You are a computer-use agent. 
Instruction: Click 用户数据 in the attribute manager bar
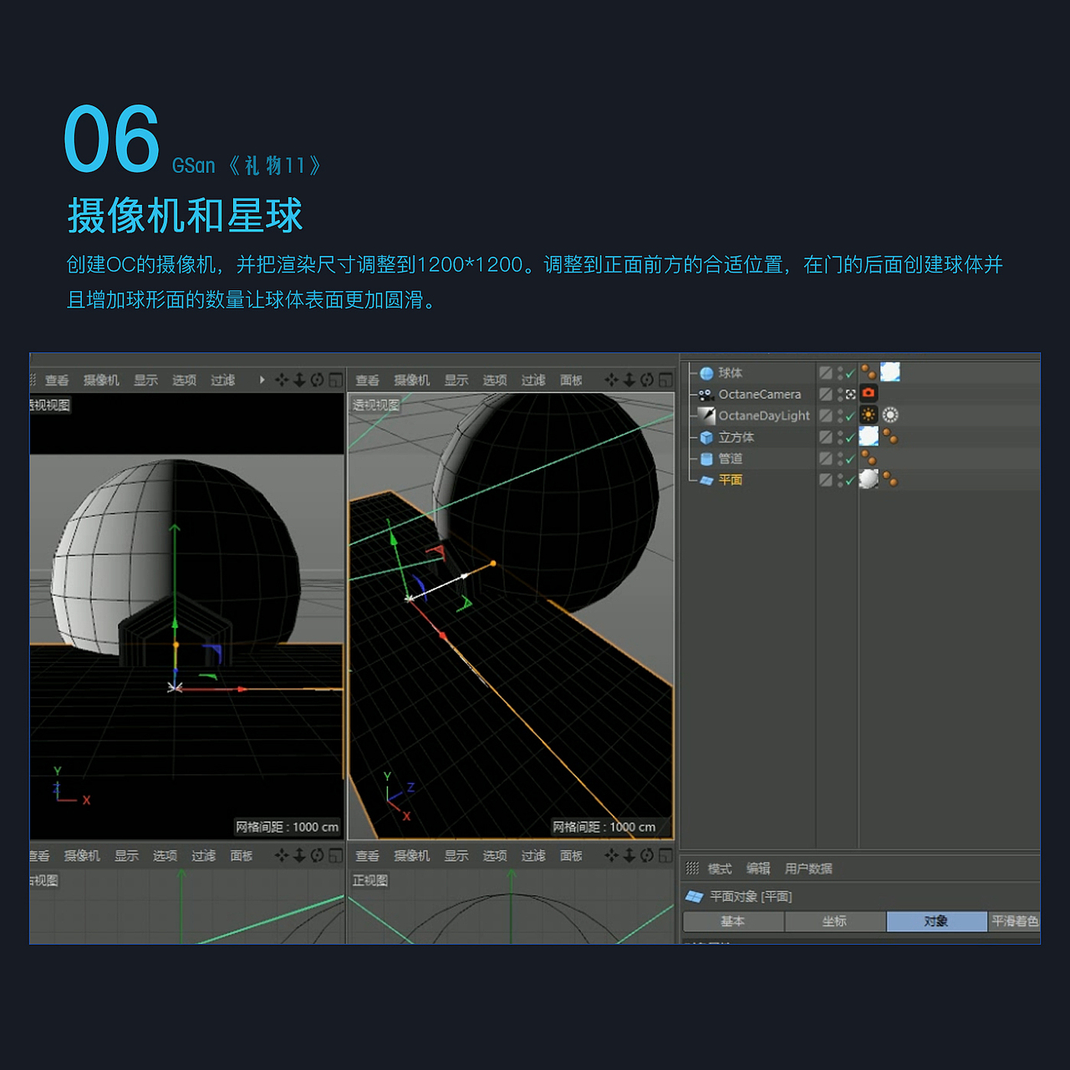(809, 868)
